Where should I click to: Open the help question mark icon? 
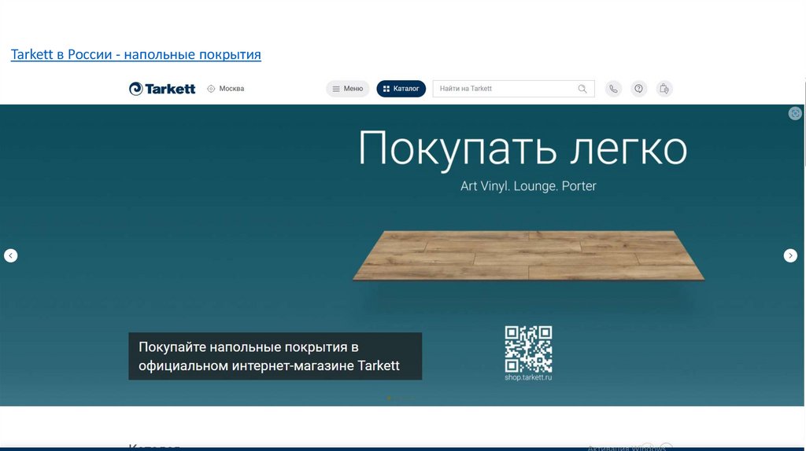638,89
